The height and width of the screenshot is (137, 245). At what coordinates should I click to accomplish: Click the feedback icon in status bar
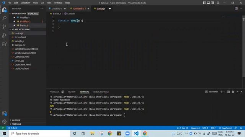pyautogui.click(x=236, y=128)
